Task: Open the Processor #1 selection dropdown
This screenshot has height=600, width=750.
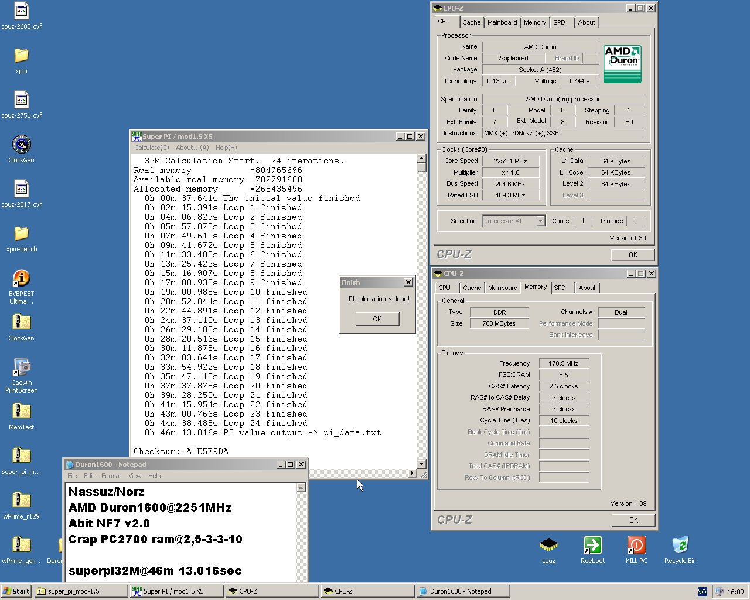Action: point(540,221)
